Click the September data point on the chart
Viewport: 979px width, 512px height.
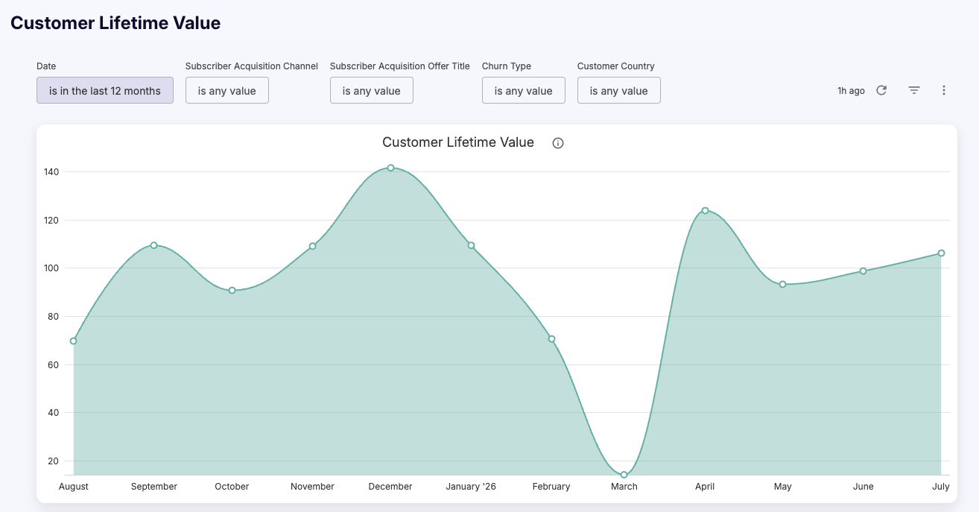pyautogui.click(x=153, y=245)
